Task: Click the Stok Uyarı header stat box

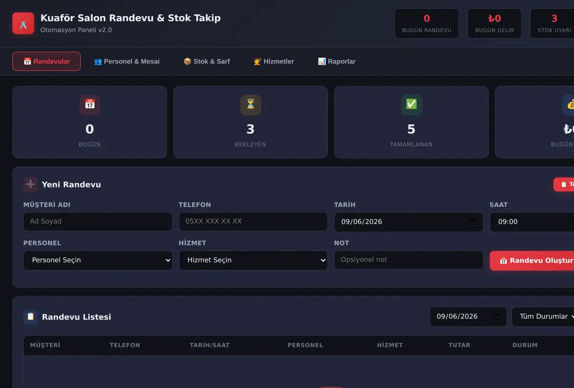Action: 552,23
